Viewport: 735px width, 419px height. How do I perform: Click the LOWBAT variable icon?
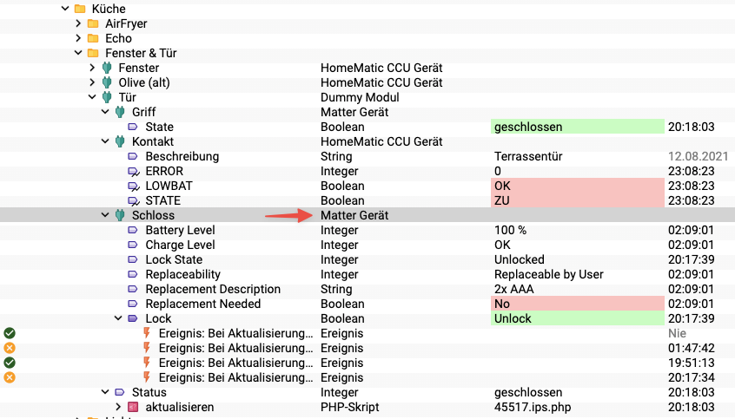[134, 186]
